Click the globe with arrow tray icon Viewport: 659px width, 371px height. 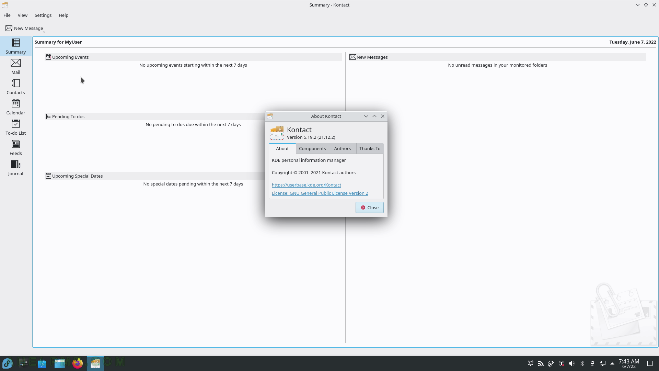(551, 363)
